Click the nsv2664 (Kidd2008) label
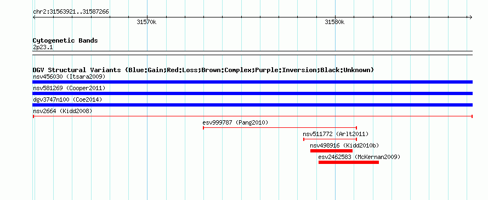This screenshot has width=488, height=200. click(63, 111)
